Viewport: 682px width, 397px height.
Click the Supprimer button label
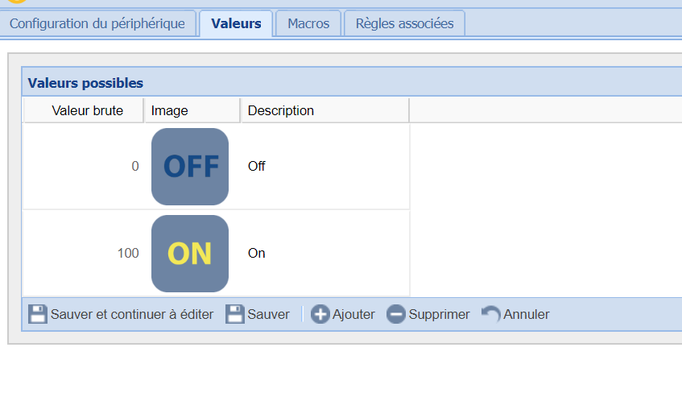coord(439,314)
